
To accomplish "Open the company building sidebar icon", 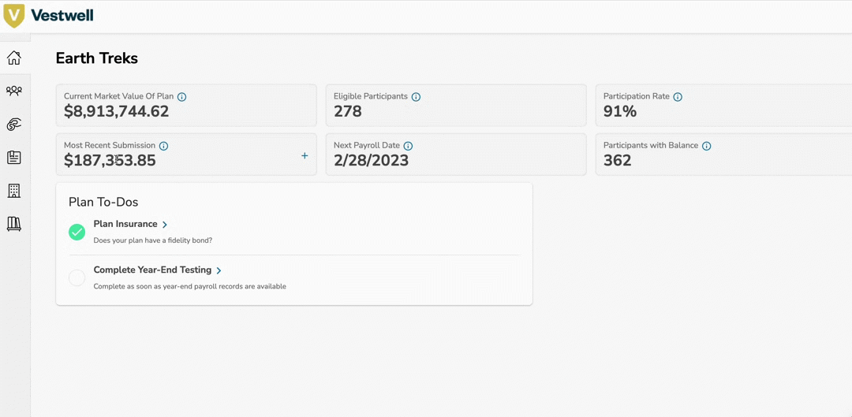I will (14, 191).
